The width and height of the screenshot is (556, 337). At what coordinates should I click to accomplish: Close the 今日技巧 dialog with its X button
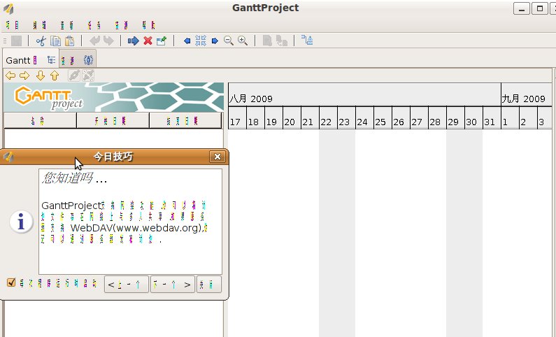point(218,157)
